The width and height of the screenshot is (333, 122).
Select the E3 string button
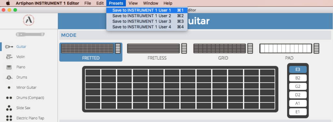(298, 70)
